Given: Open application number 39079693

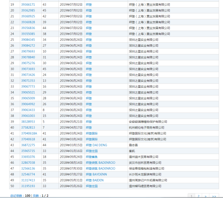Looking at the screenshot, I should [x=28, y=51].
